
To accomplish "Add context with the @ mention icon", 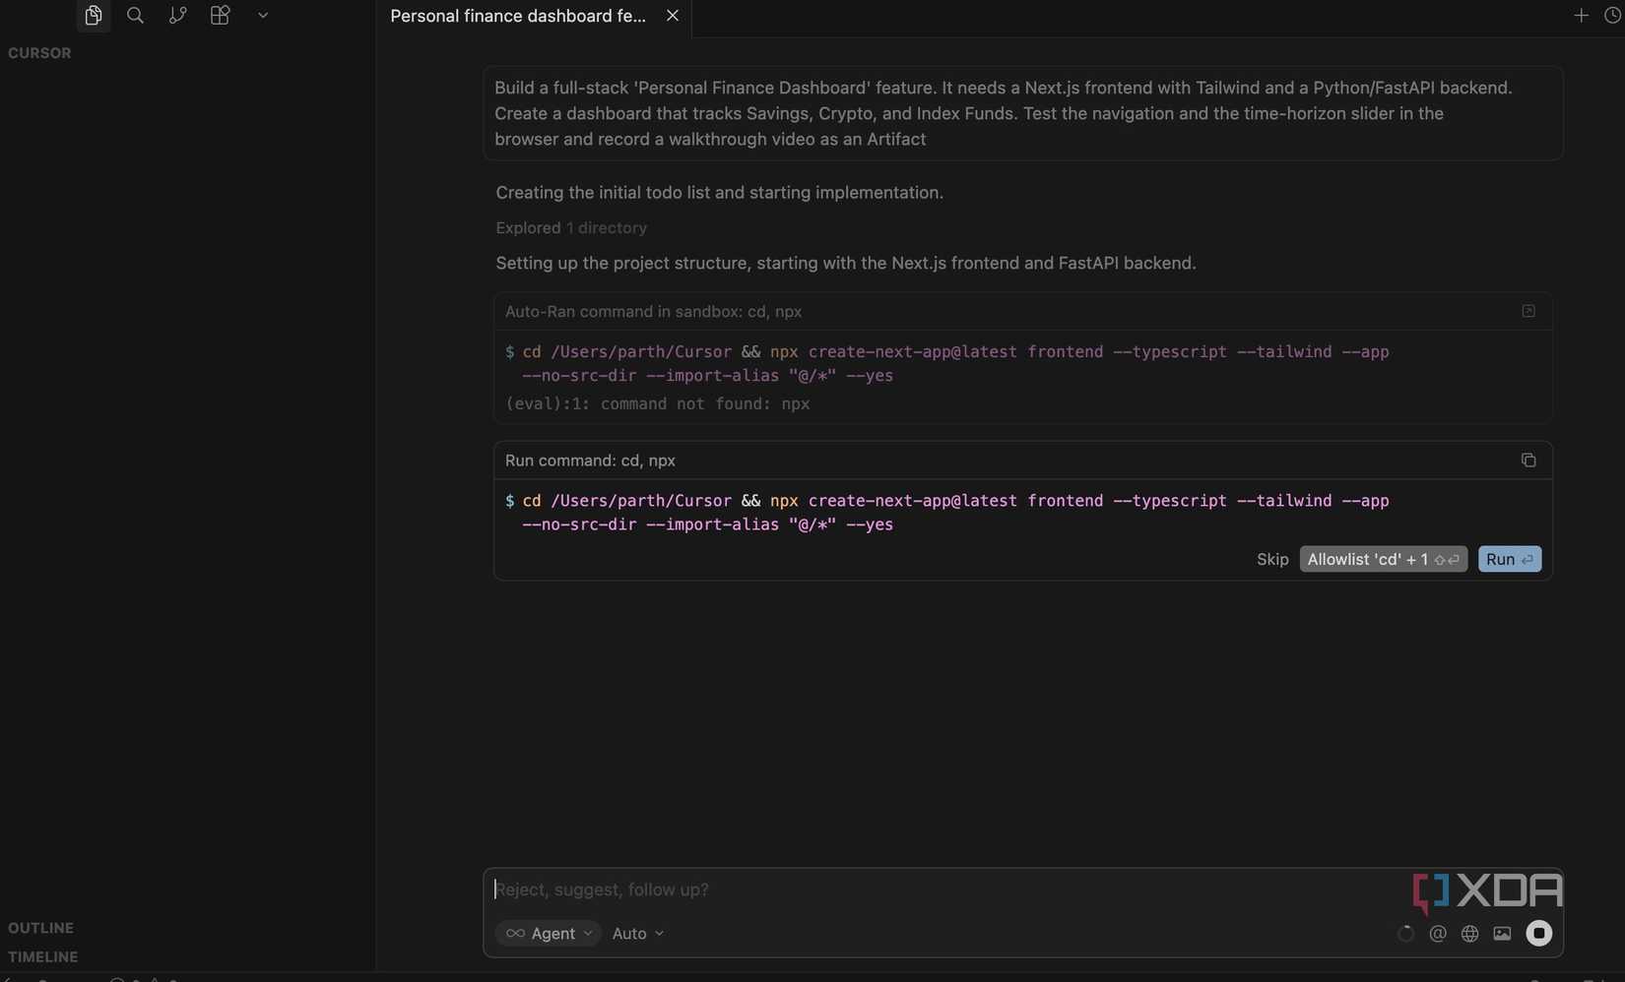I will 1438,934.
